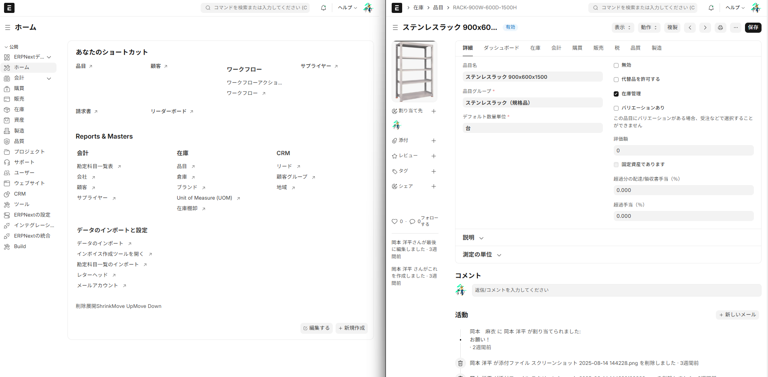Screen dimensions: 768x377
Task: Open notifications bell in the right window
Action: pos(711,8)
